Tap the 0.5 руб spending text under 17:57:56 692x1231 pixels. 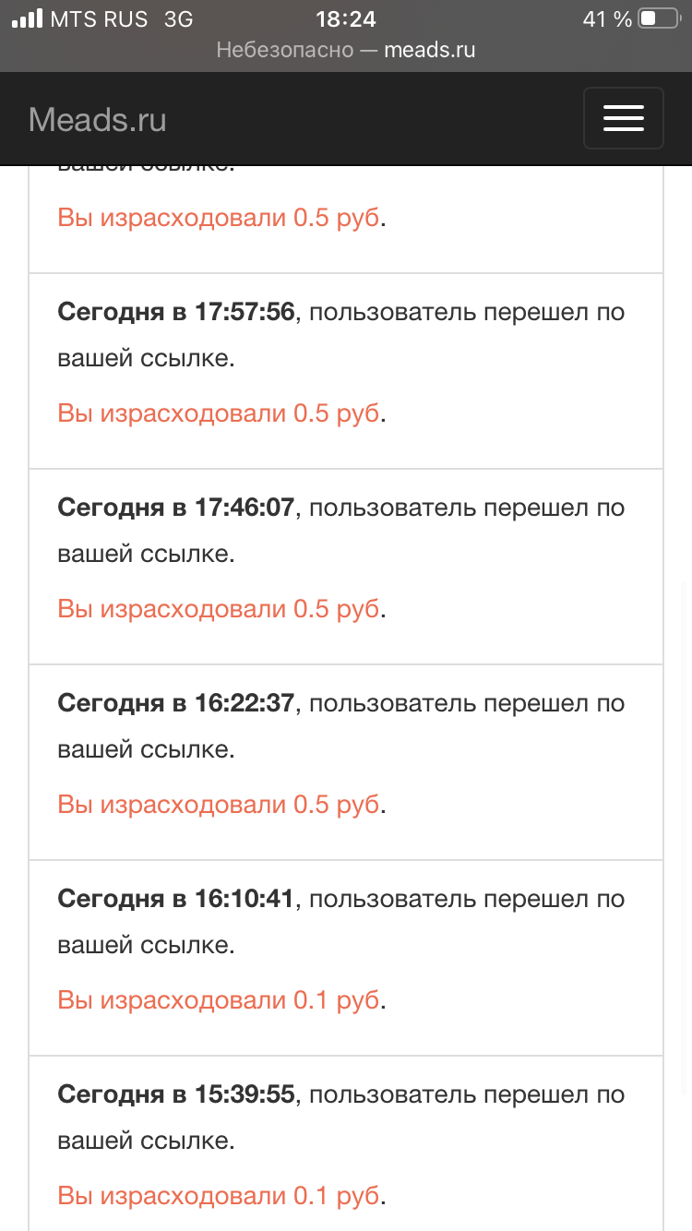tap(219, 413)
